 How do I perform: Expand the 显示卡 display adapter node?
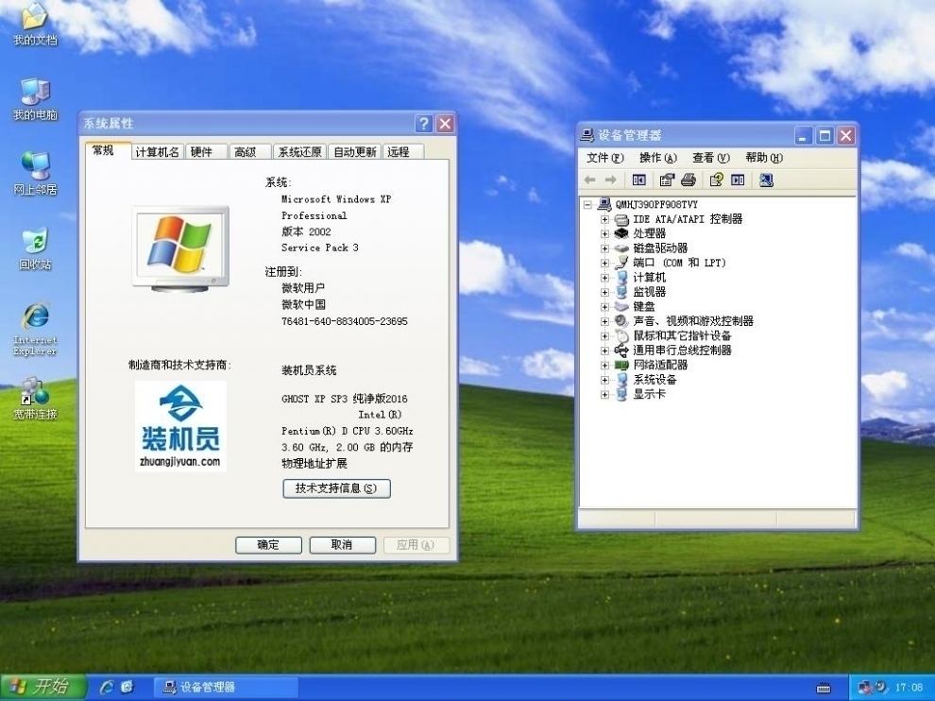604,394
